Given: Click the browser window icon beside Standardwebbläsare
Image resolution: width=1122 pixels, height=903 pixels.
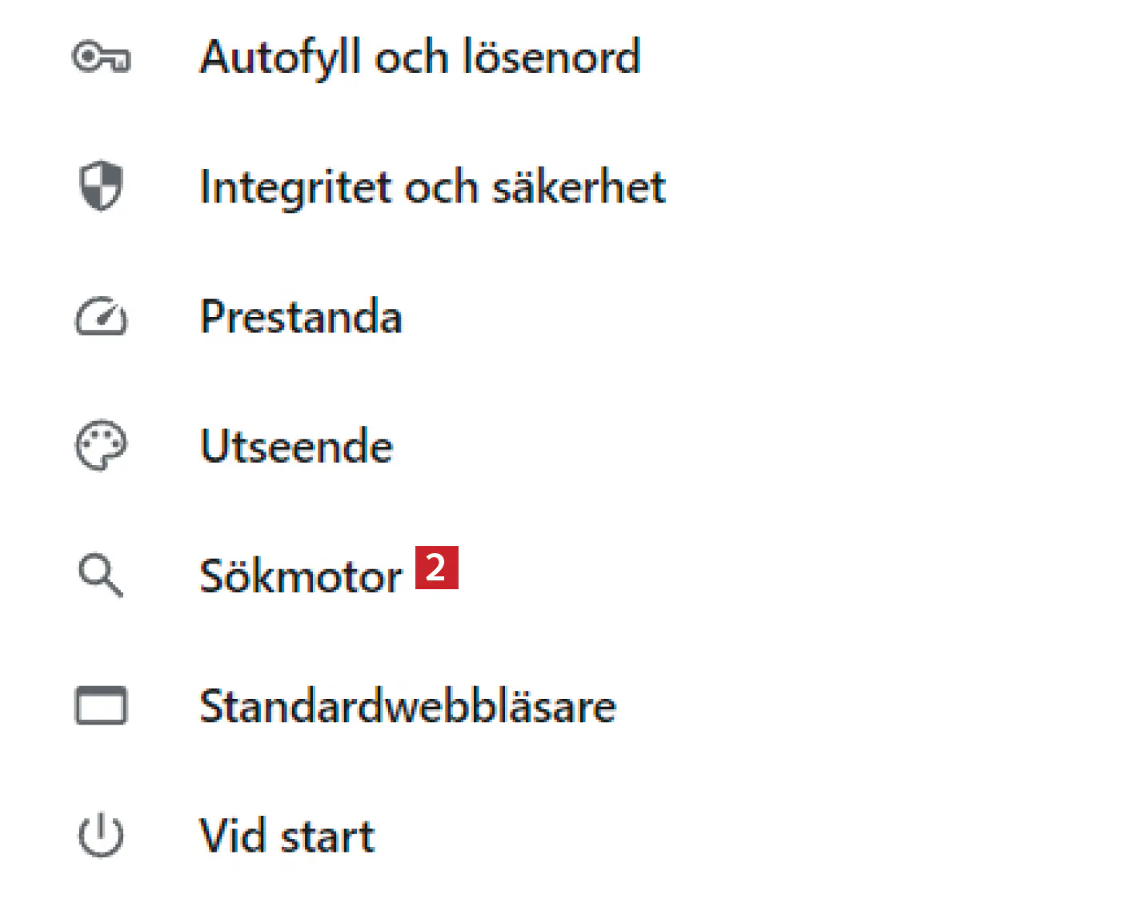Looking at the screenshot, I should [x=101, y=706].
